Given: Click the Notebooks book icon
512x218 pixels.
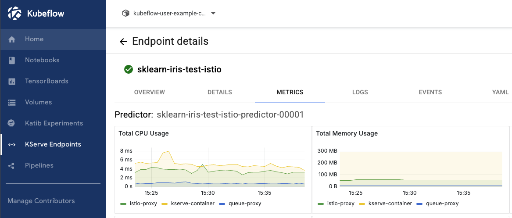Looking at the screenshot, I should (x=12, y=61).
